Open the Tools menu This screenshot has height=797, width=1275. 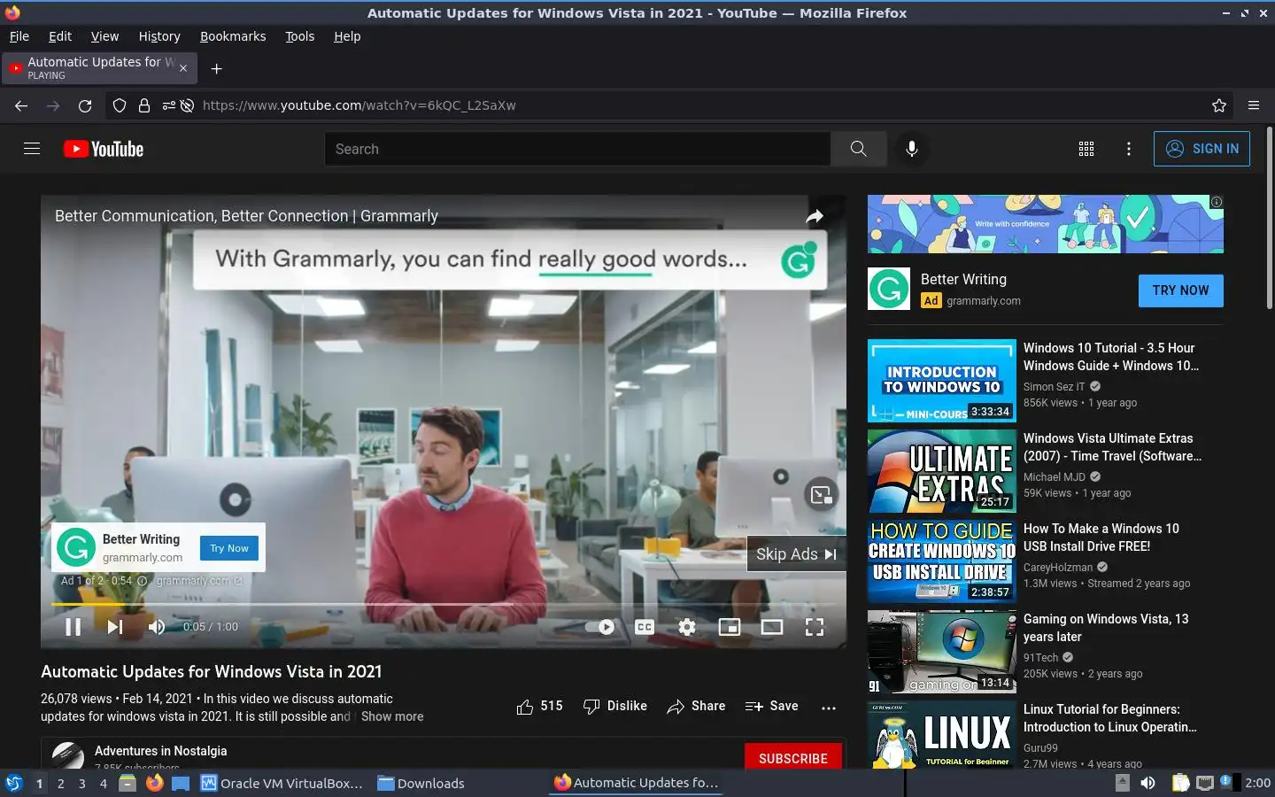tap(300, 36)
